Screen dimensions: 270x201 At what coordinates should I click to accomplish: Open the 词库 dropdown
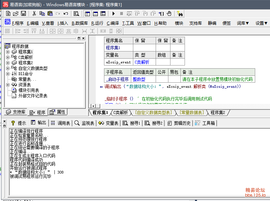click(x=243, y=23)
